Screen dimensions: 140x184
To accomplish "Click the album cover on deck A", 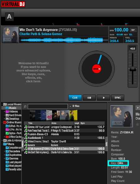I will [10, 35].
